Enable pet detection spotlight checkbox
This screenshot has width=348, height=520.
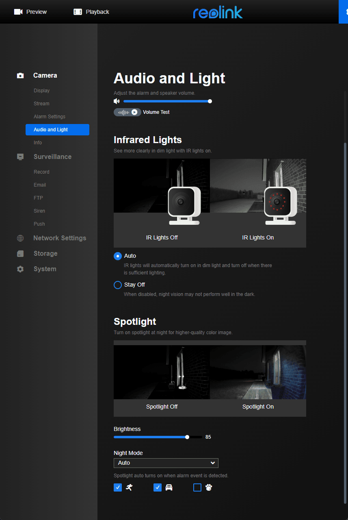(x=197, y=487)
